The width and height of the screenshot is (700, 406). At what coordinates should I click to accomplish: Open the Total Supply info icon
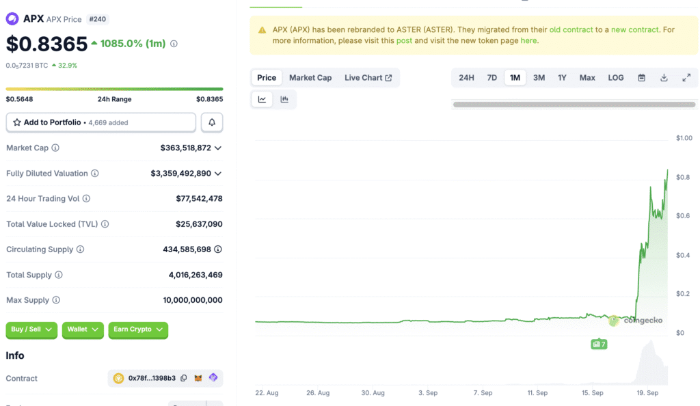coord(59,275)
